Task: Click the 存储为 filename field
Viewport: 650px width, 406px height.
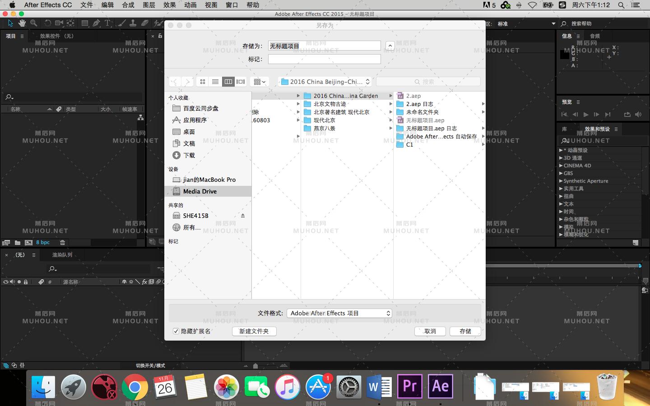Action: [x=325, y=46]
